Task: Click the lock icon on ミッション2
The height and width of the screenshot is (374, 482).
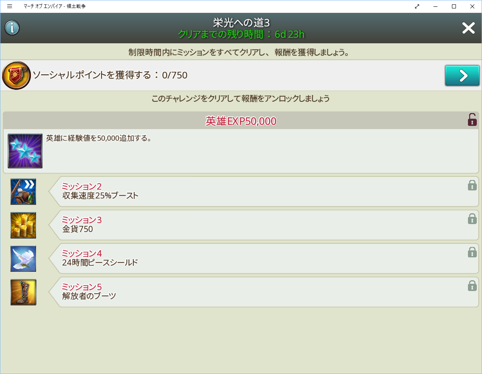Action: pos(472,185)
